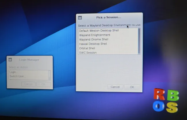Click the Select an Action label

click(x=19, y=67)
